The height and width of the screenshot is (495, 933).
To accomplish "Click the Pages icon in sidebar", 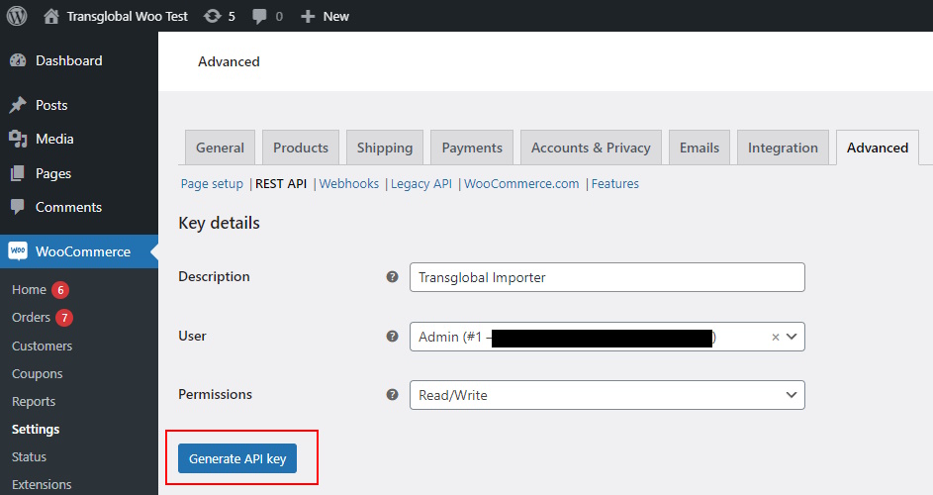I will pyautogui.click(x=18, y=173).
